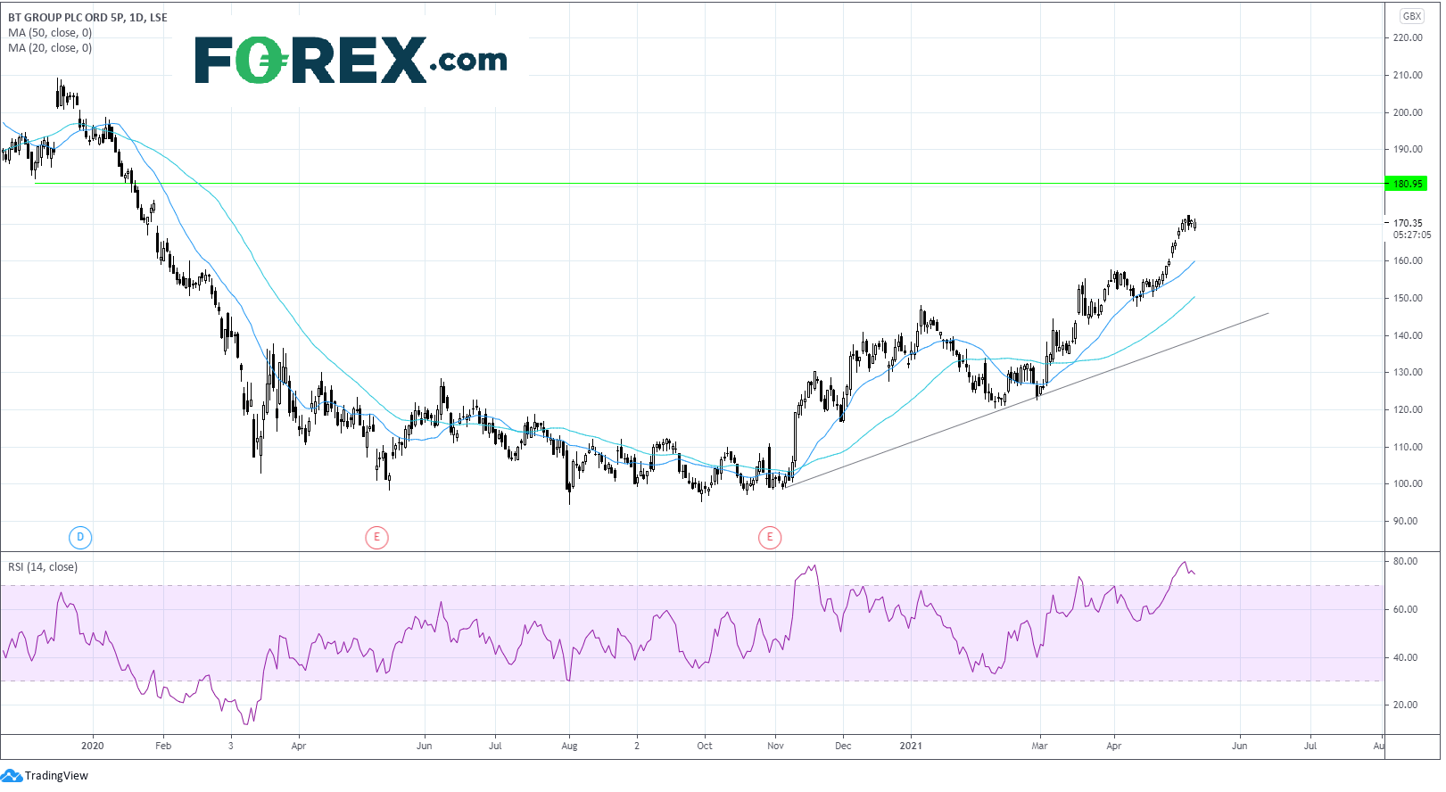The width and height of the screenshot is (1446, 792).
Task: Click the Mar label on time axis
Action: [1039, 746]
